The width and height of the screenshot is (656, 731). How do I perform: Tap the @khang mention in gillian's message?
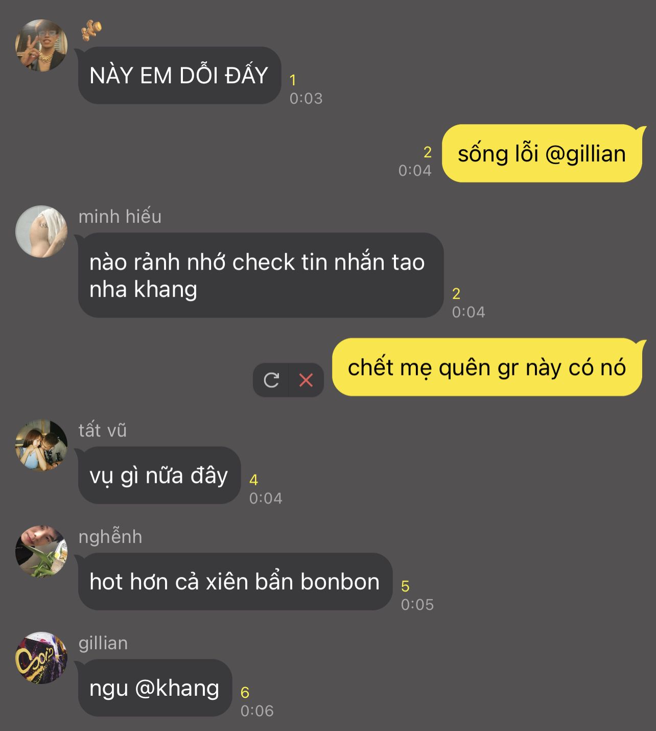(x=177, y=688)
